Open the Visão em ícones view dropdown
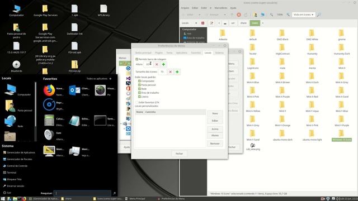 [x=303, y=15]
